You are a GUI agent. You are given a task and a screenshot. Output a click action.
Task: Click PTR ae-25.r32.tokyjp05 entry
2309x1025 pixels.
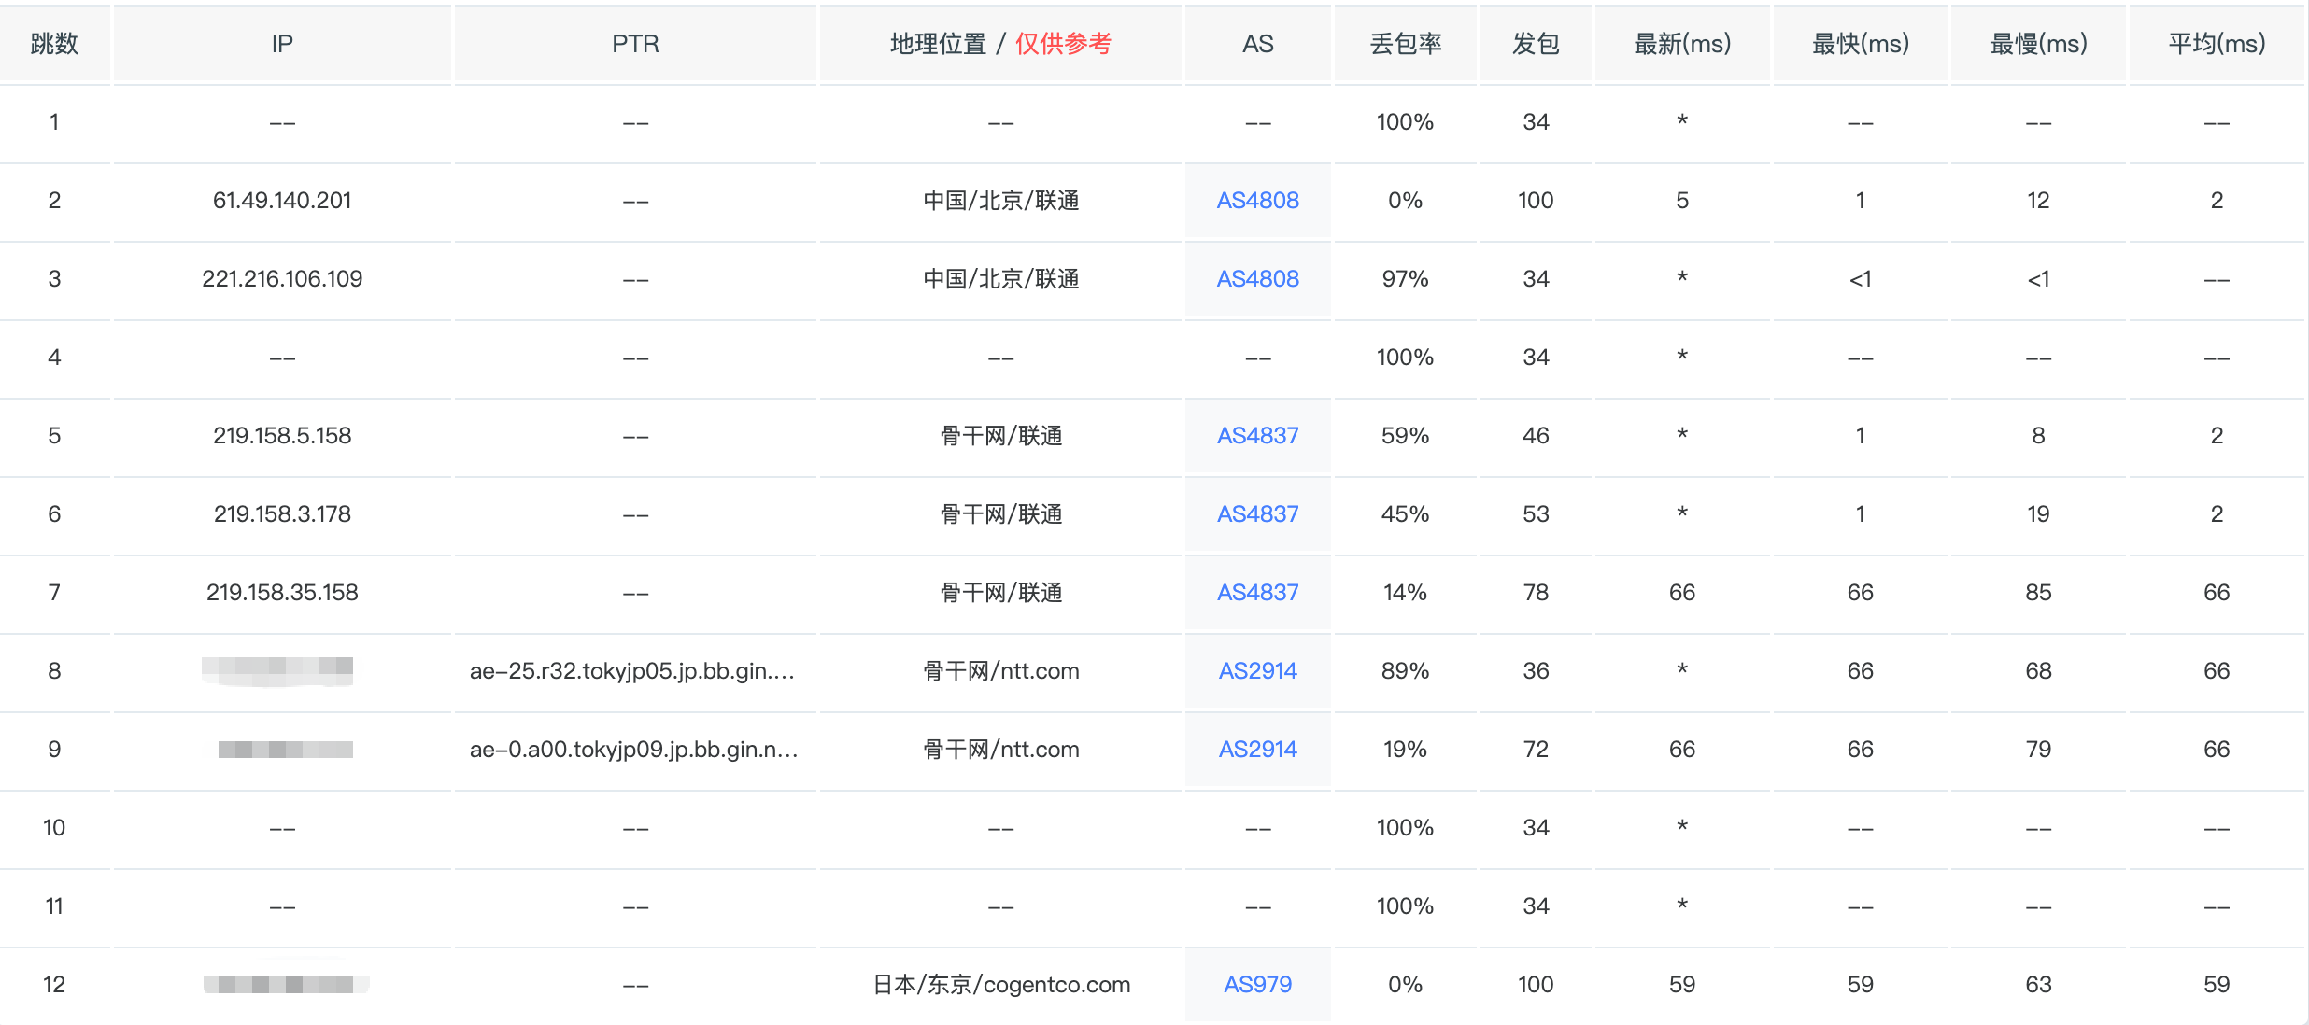tap(632, 671)
